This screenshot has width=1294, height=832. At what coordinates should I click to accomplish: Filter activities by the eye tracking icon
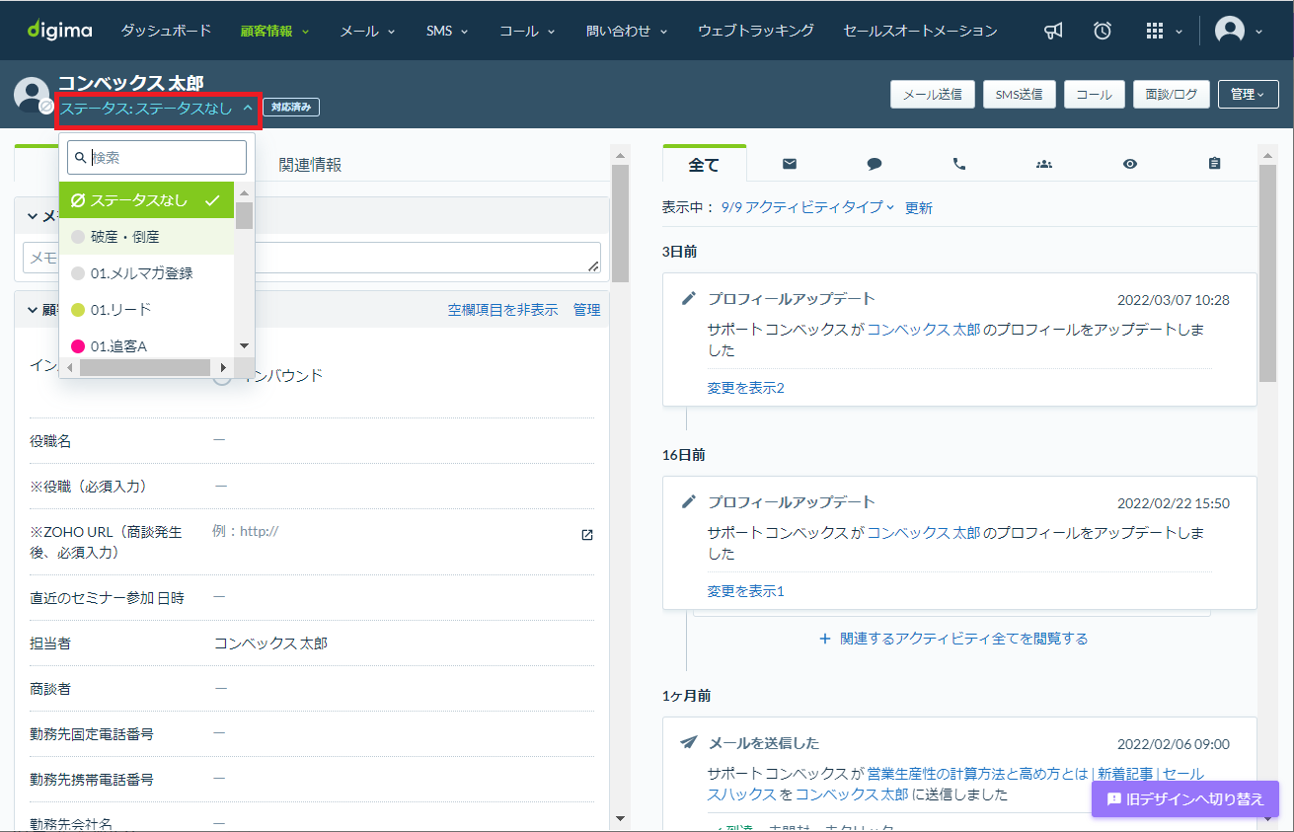1130,164
